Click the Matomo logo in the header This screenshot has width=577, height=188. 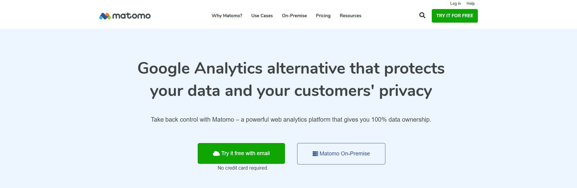pyautogui.click(x=125, y=15)
